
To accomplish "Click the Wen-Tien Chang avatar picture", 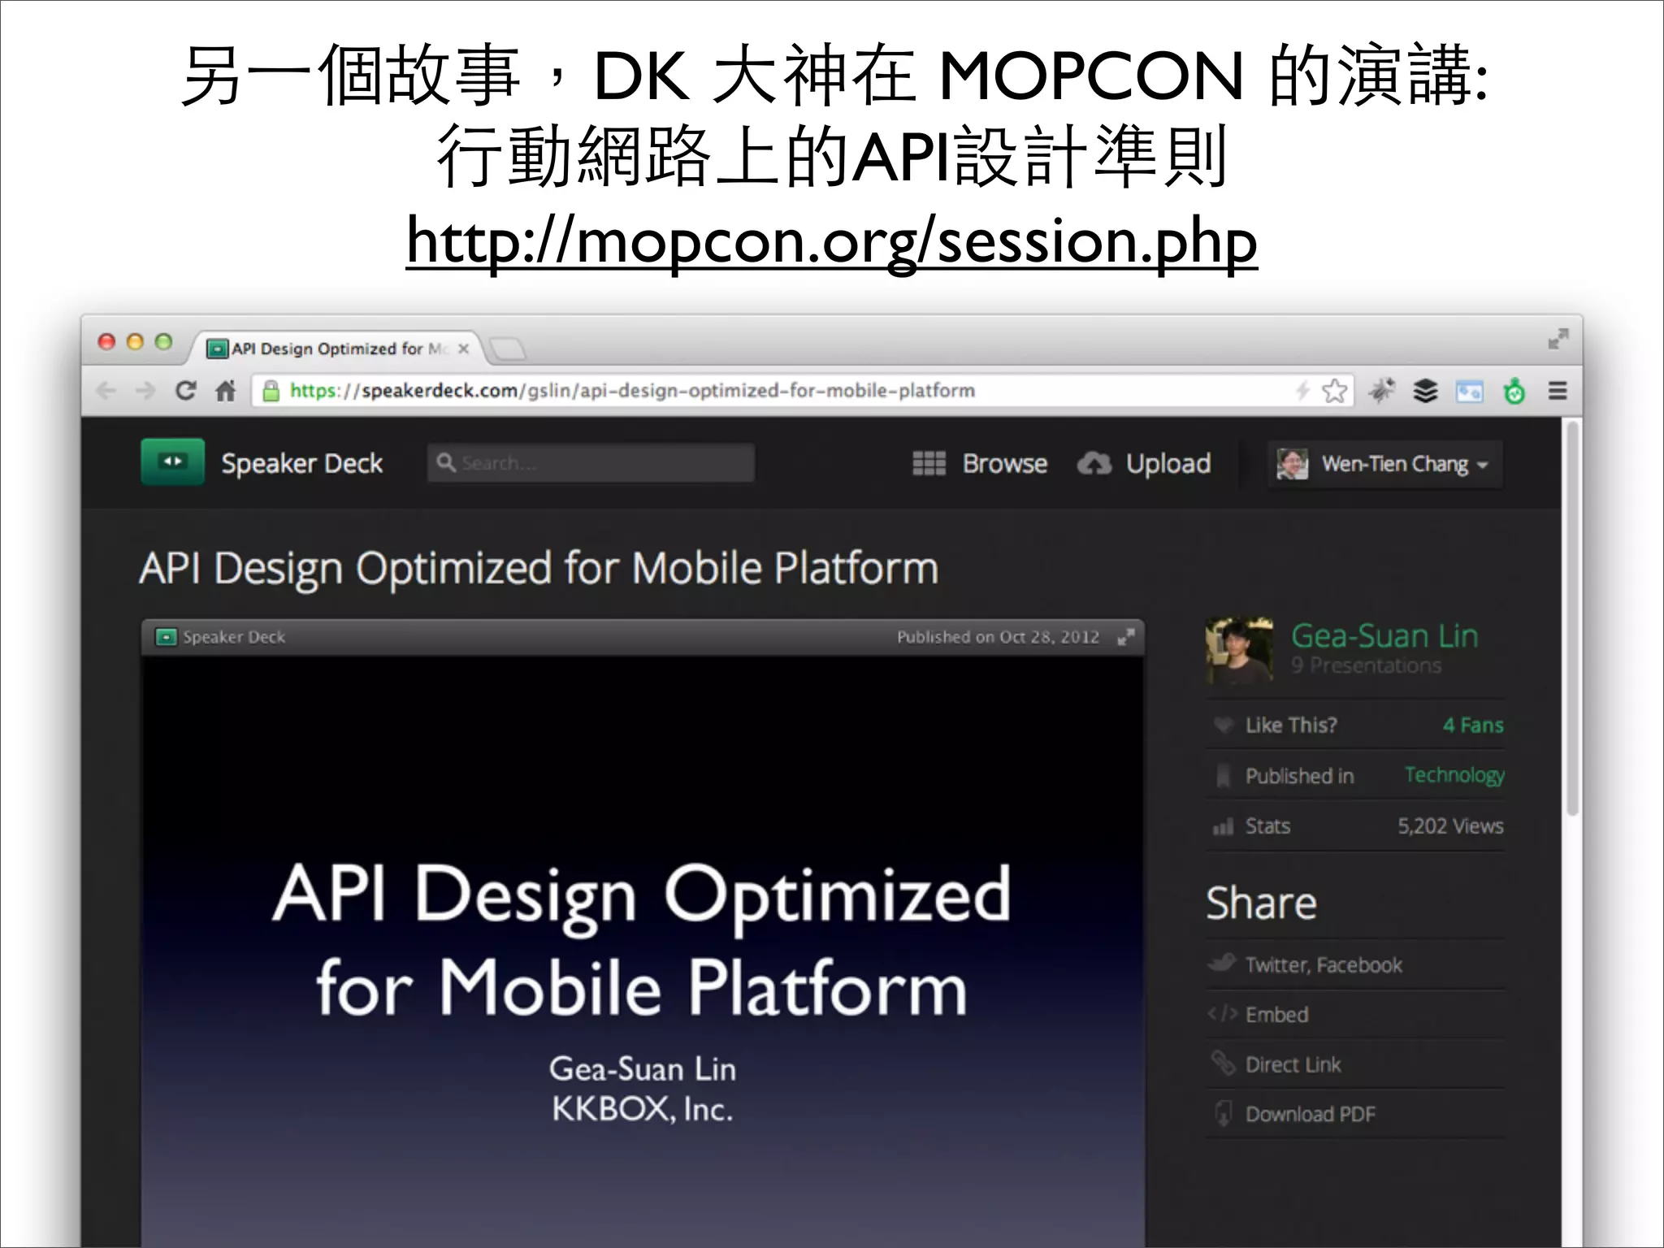I will [x=1292, y=464].
